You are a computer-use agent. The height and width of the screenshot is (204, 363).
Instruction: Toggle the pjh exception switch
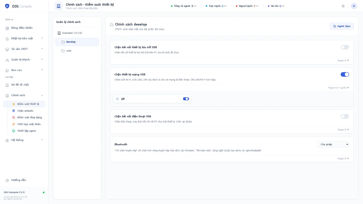pos(186,99)
